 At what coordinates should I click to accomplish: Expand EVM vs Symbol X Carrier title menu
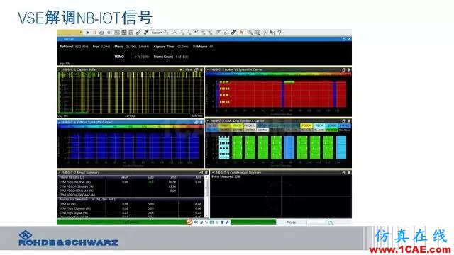pos(60,123)
